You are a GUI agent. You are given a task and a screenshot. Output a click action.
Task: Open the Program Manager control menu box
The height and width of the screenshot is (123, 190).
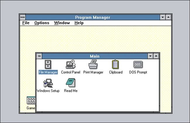[x=23, y=17]
